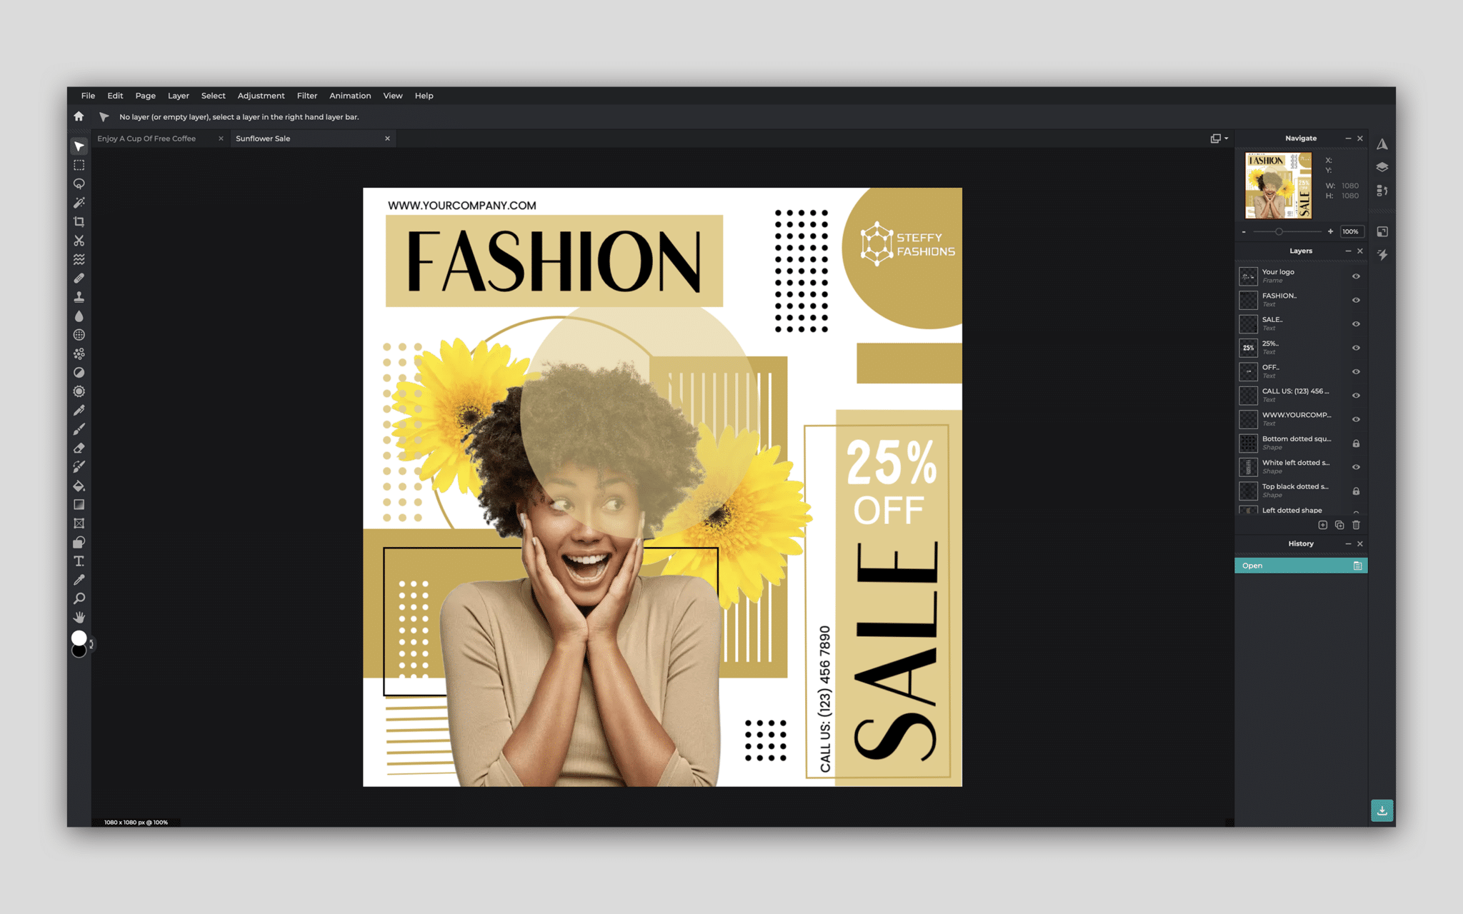1463x914 pixels.
Task: Select the Blur droplet tool
Action: tap(79, 316)
